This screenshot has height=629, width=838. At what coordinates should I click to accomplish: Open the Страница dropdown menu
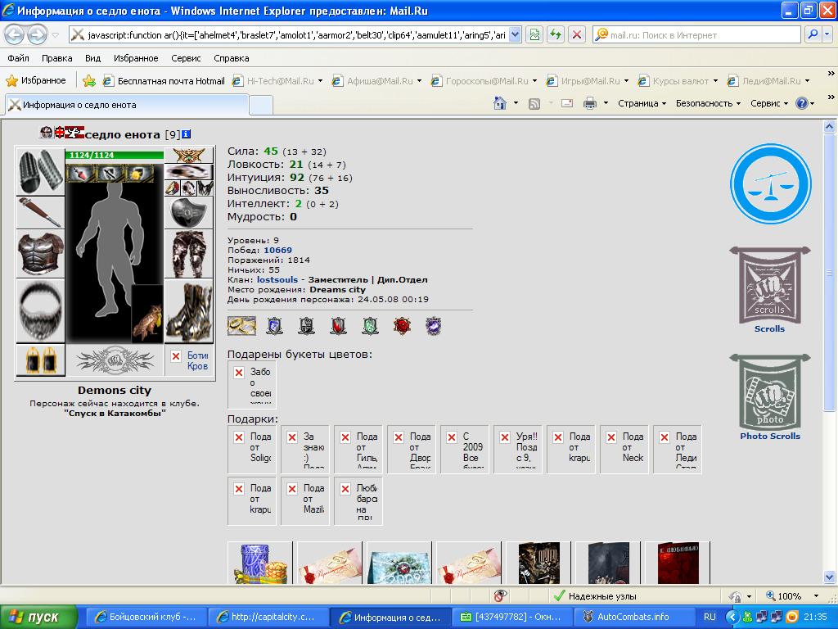pyautogui.click(x=642, y=103)
